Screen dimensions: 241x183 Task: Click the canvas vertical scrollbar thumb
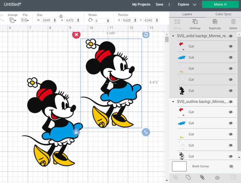[x=167, y=39]
